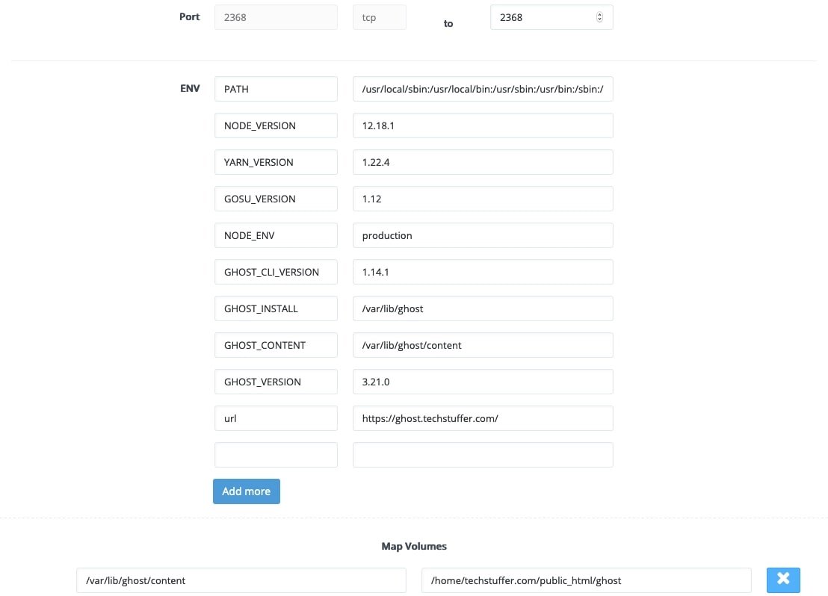828x596 pixels.
Task: Edit the YARN_VERSION name field
Action: pos(276,162)
